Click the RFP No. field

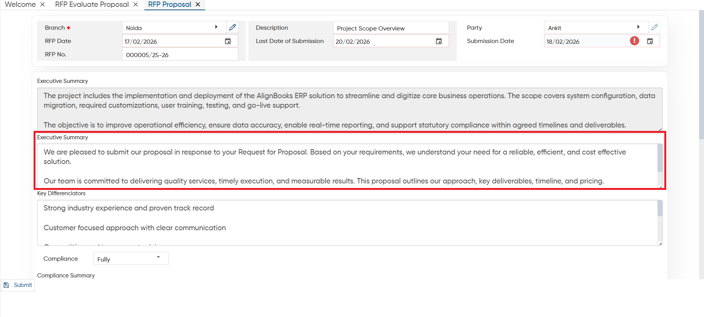point(180,54)
